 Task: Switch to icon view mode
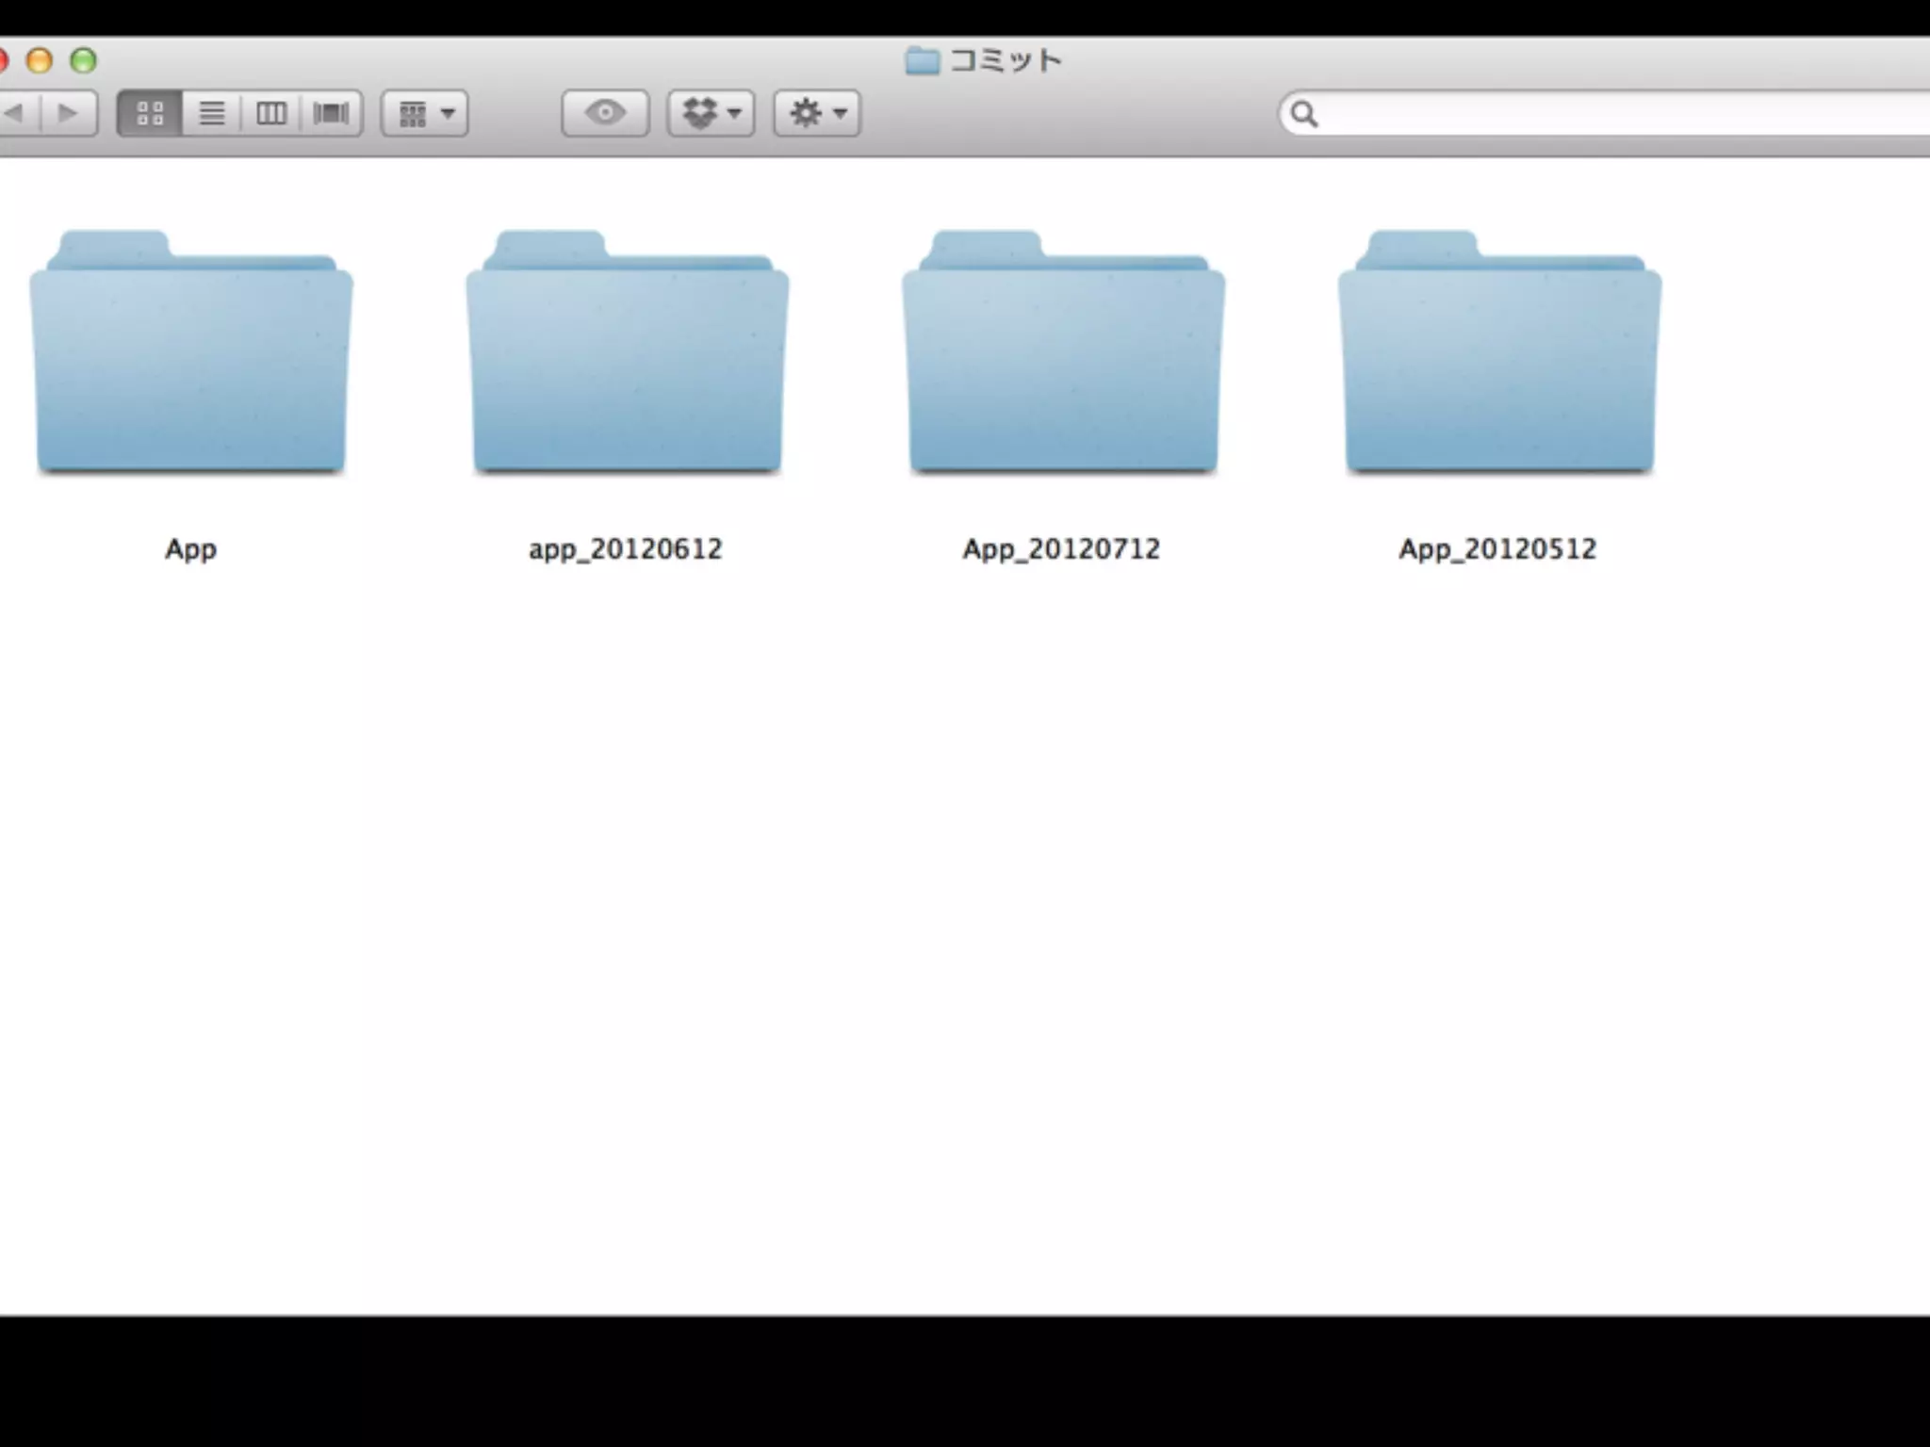point(150,114)
